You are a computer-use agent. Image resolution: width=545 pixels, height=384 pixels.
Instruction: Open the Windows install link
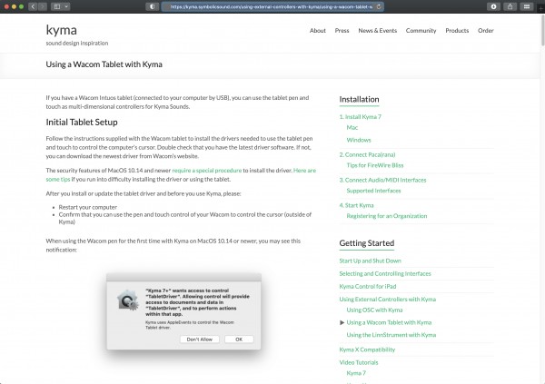(359, 140)
